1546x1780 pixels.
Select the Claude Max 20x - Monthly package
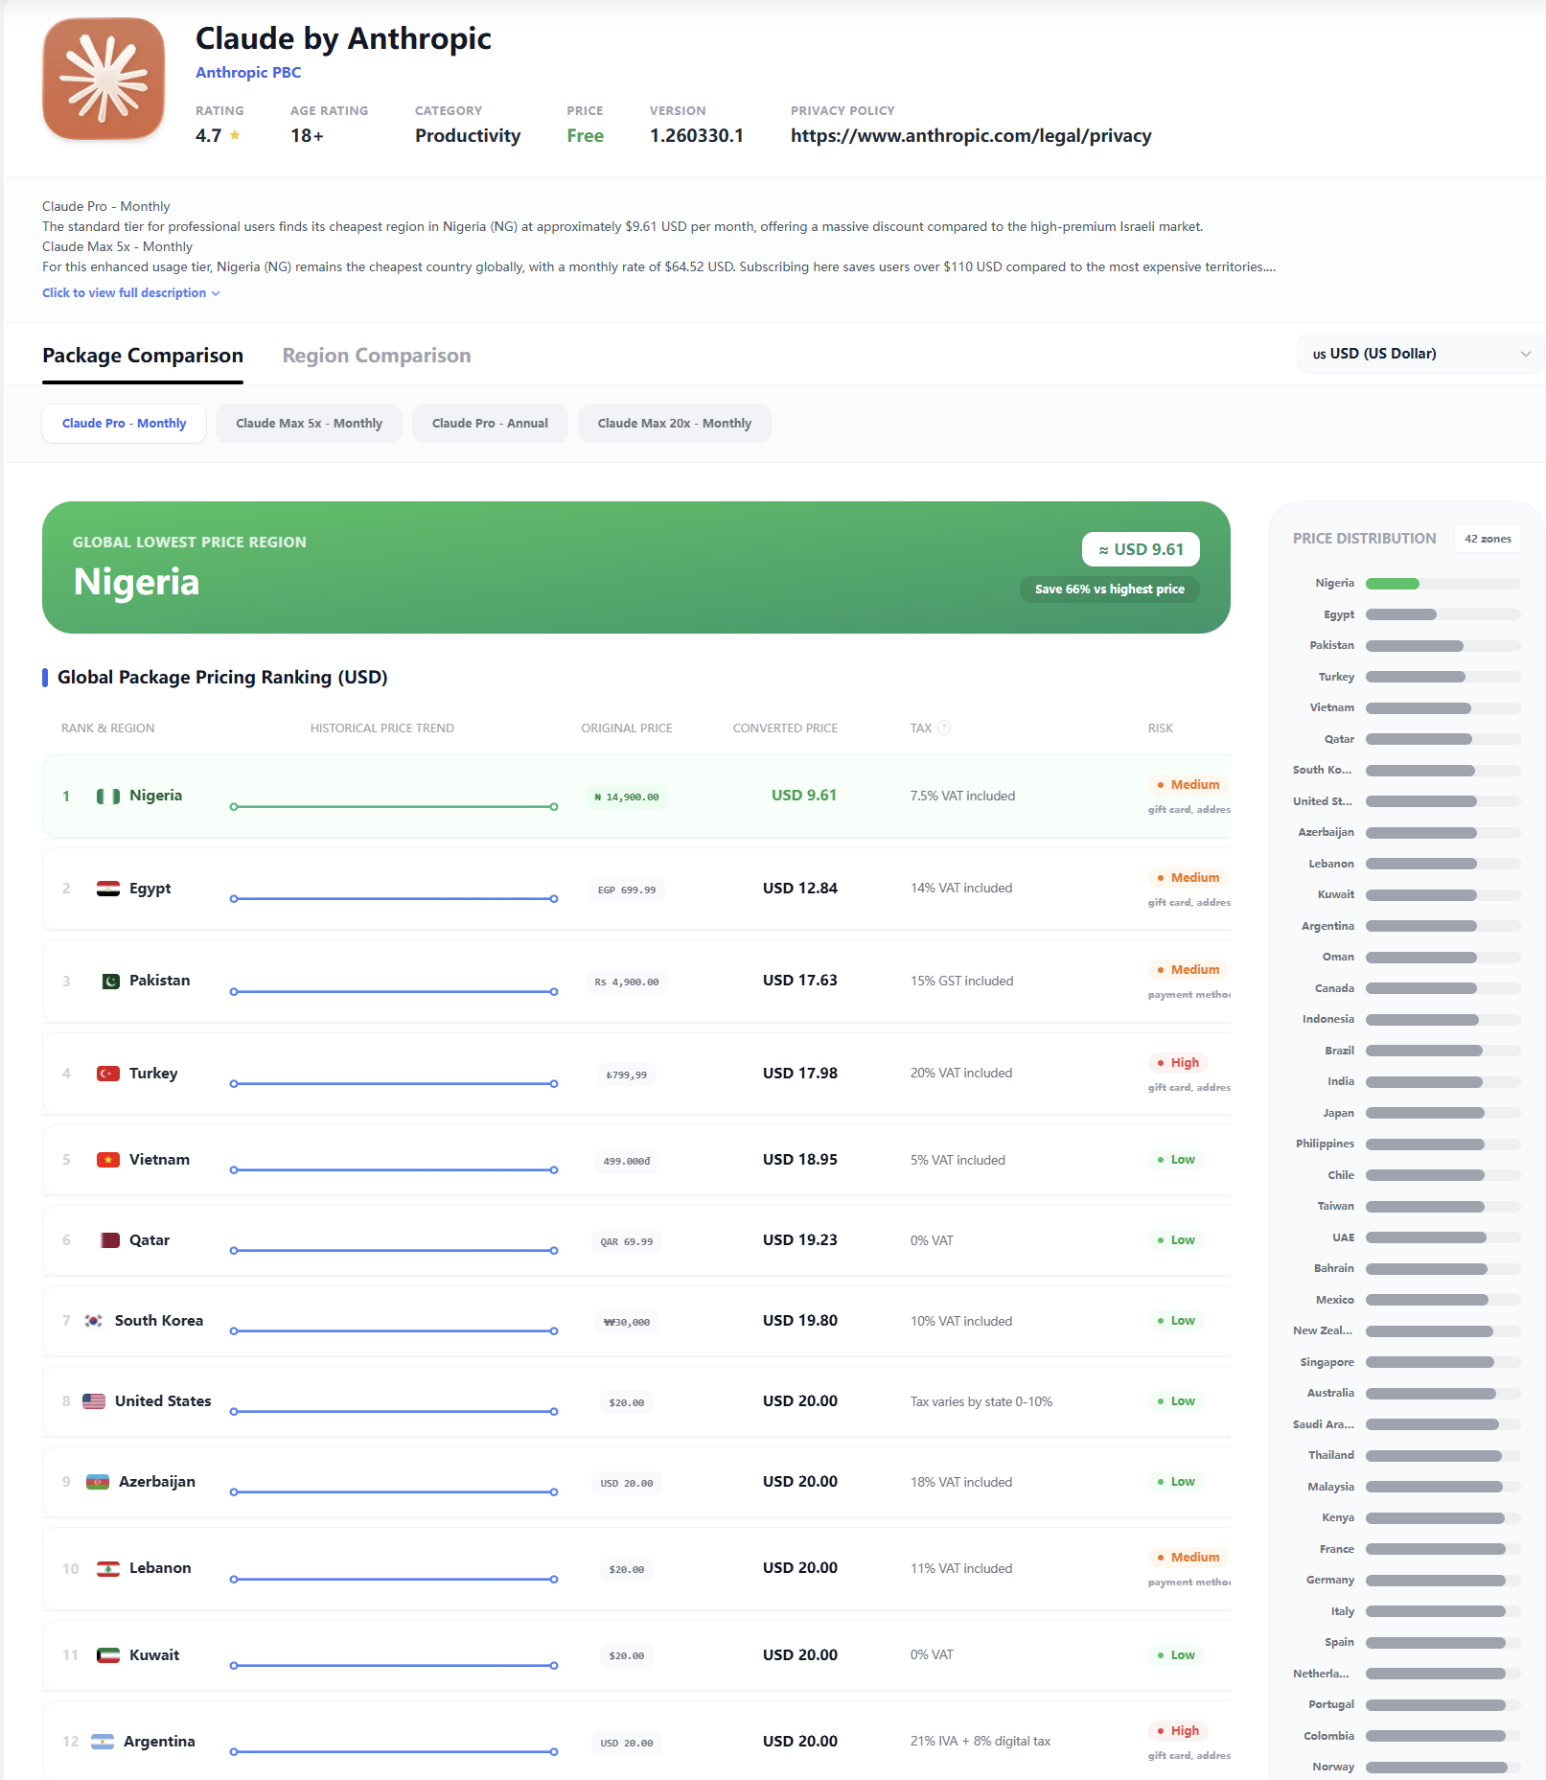coord(674,424)
